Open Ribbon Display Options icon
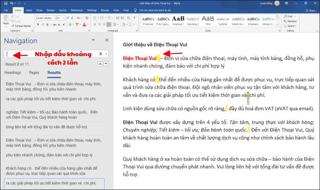 point(286,3)
